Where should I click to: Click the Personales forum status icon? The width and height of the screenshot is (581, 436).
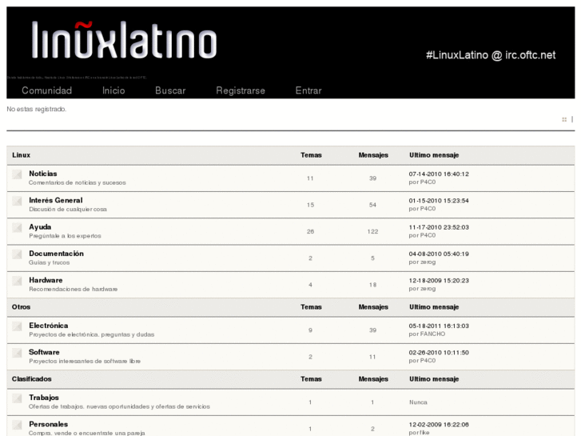17,425
